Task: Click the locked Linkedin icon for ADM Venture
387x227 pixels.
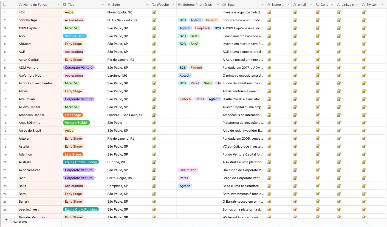Action: tap(339, 68)
